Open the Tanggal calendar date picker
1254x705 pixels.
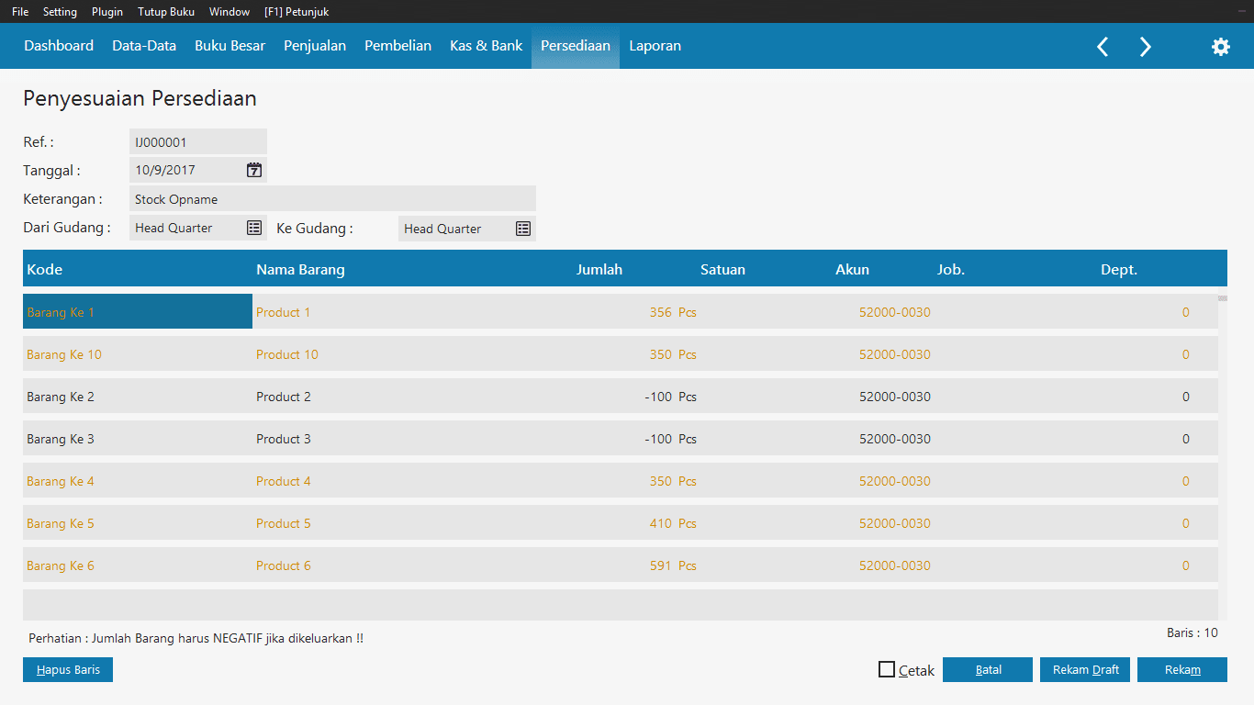click(254, 170)
